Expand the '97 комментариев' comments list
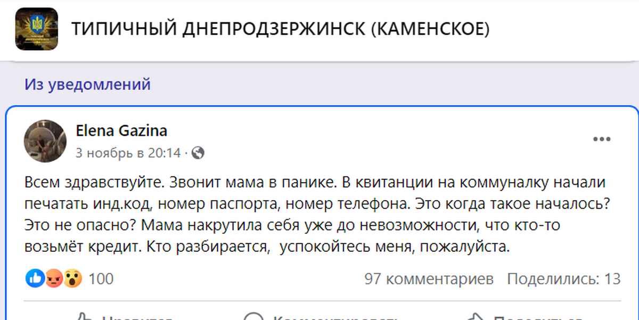Viewport: 639px width, 320px height. [429, 278]
